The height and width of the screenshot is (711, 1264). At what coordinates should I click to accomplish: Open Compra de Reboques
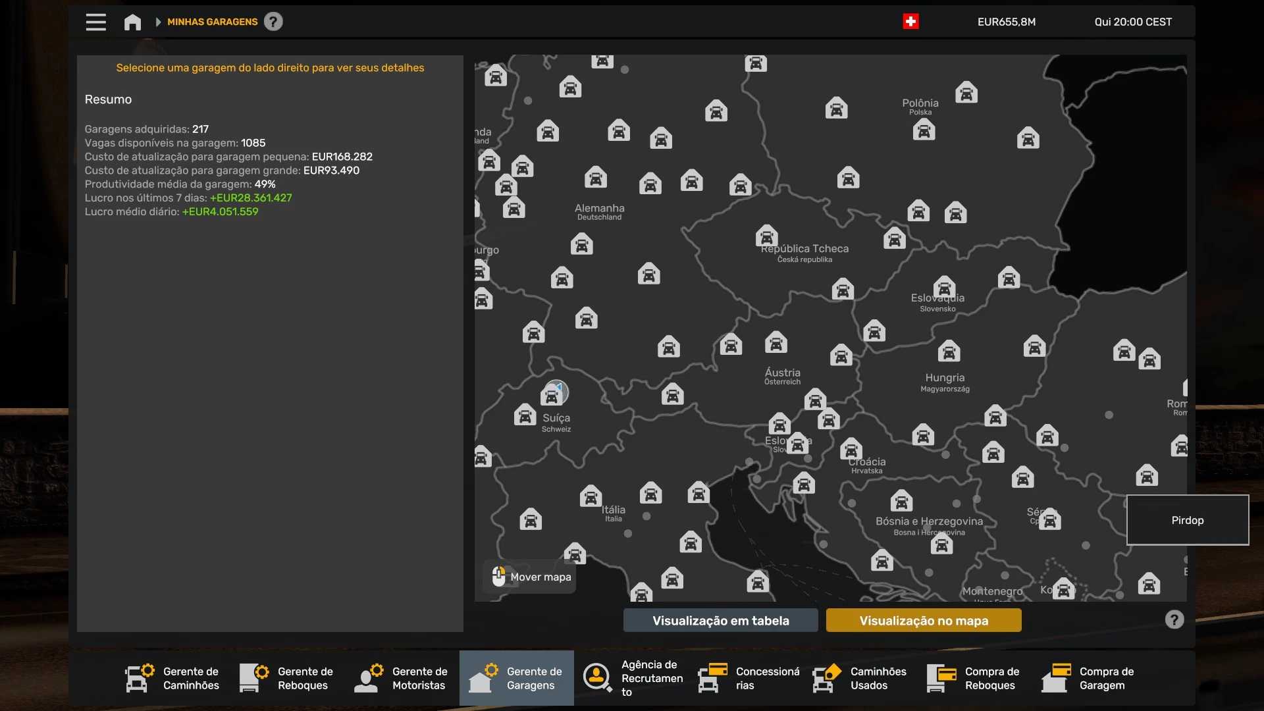tap(975, 678)
